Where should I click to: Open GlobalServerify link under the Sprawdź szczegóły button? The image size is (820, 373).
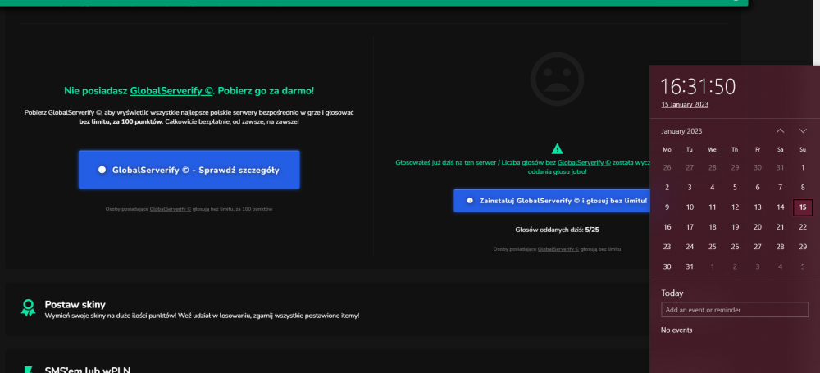tap(171, 209)
